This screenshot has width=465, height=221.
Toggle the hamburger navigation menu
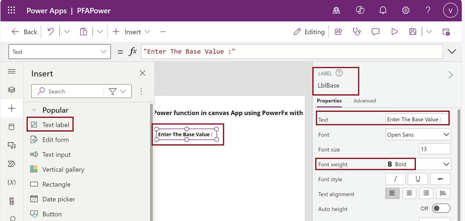pos(11,71)
